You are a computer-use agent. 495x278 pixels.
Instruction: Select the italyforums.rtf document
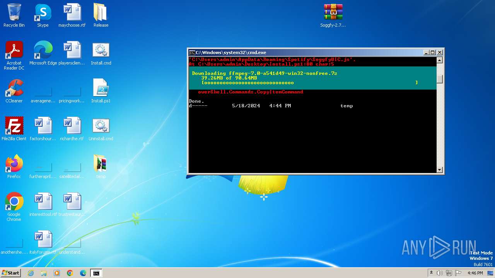[43, 242]
